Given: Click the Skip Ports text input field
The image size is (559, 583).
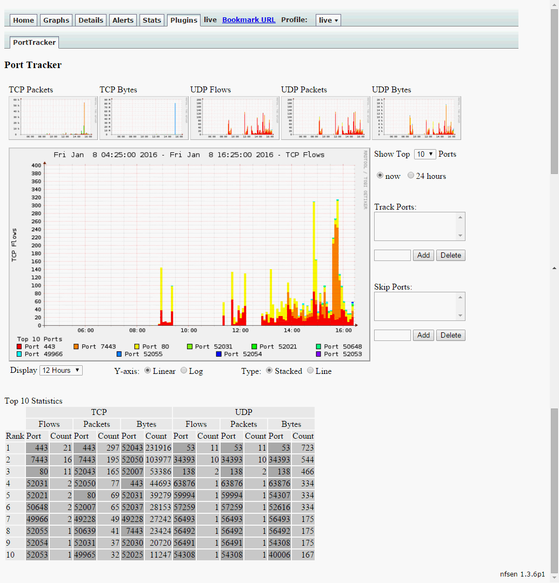Looking at the screenshot, I should 392,336.
